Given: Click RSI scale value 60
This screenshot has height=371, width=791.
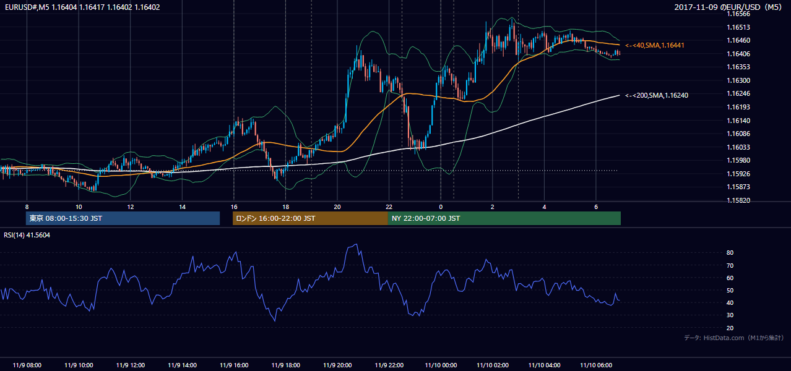Looking at the screenshot, I should [730, 278].
